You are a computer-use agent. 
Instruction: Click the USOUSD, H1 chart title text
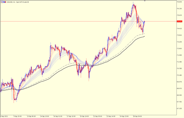18,2
